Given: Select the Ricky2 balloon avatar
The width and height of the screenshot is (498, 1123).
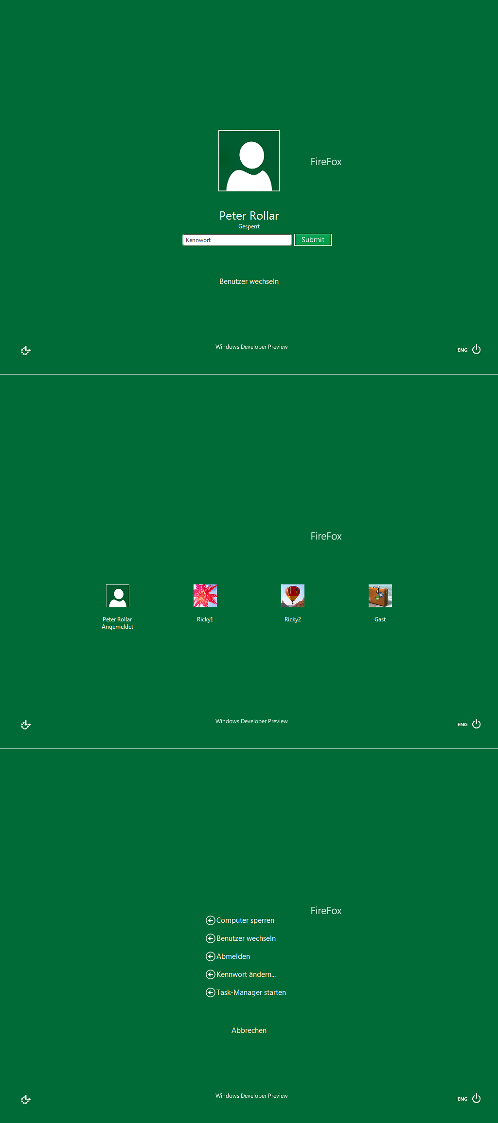Looking at the screenshot, I should coord(293,596).
